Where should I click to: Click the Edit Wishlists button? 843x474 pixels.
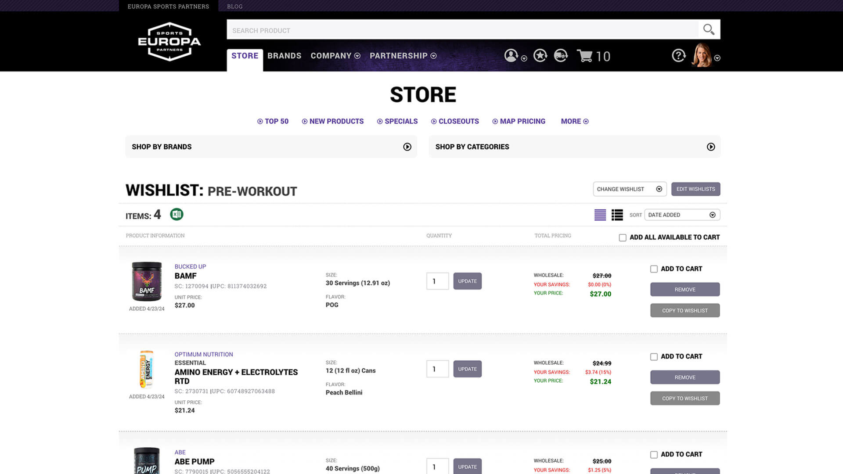click(695, 189)
